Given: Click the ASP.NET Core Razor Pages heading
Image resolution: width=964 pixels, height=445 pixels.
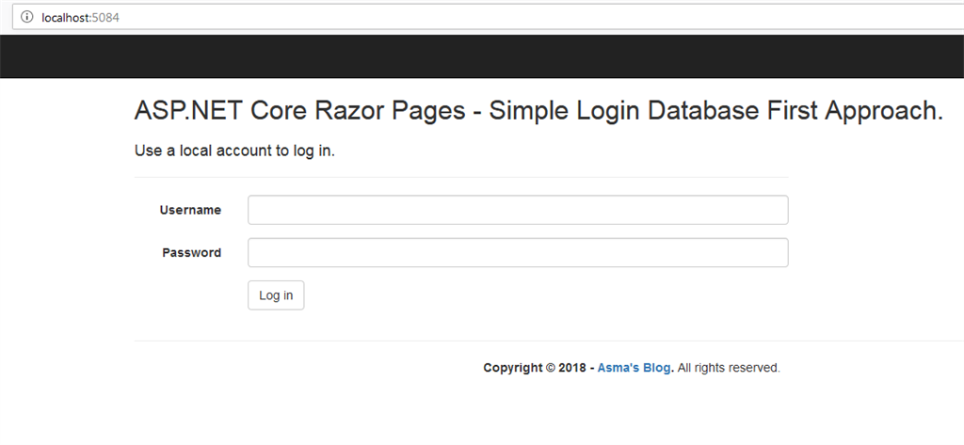Looking at the screenshot, I should coord(299,110).
